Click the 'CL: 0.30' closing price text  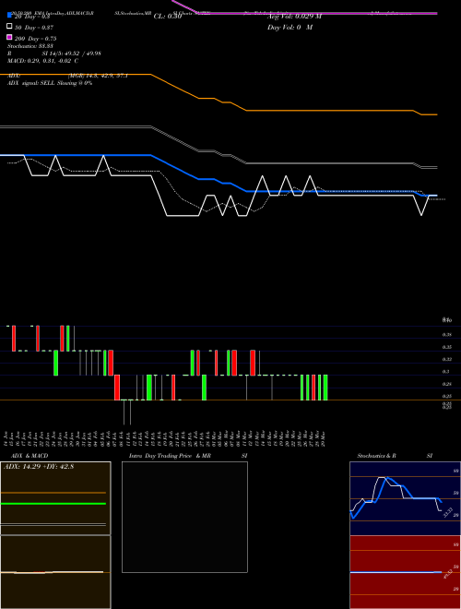168,17
